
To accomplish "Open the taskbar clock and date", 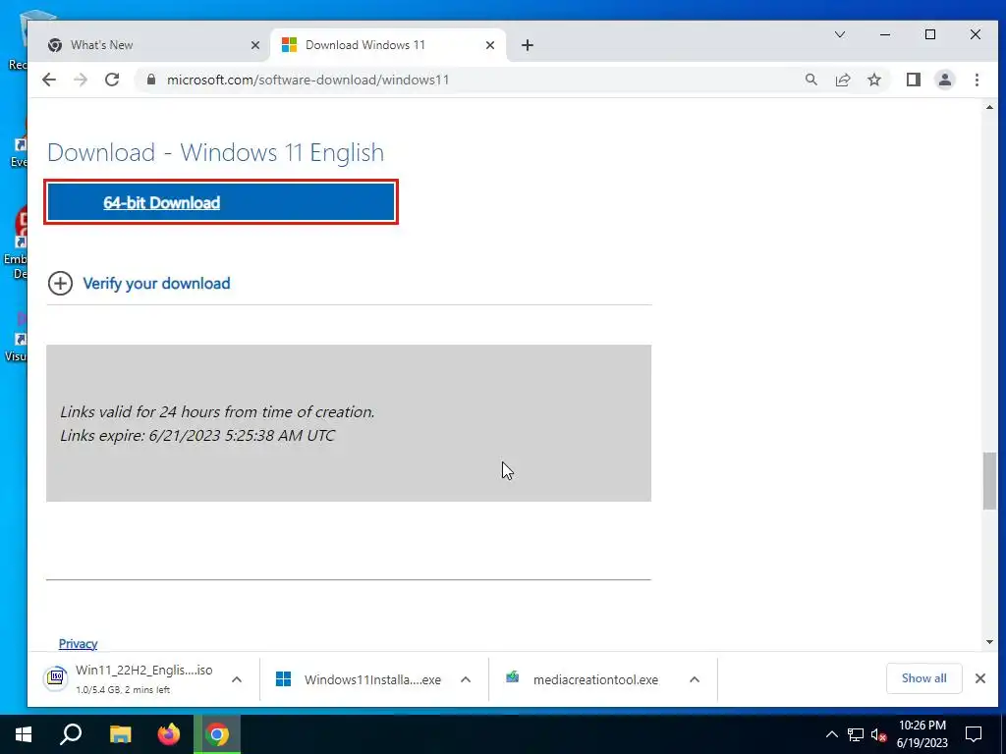I will tap(922, 734).
